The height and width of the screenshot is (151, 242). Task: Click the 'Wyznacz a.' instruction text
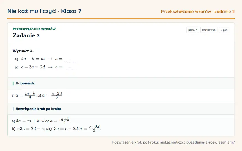[x=23, y=51]
